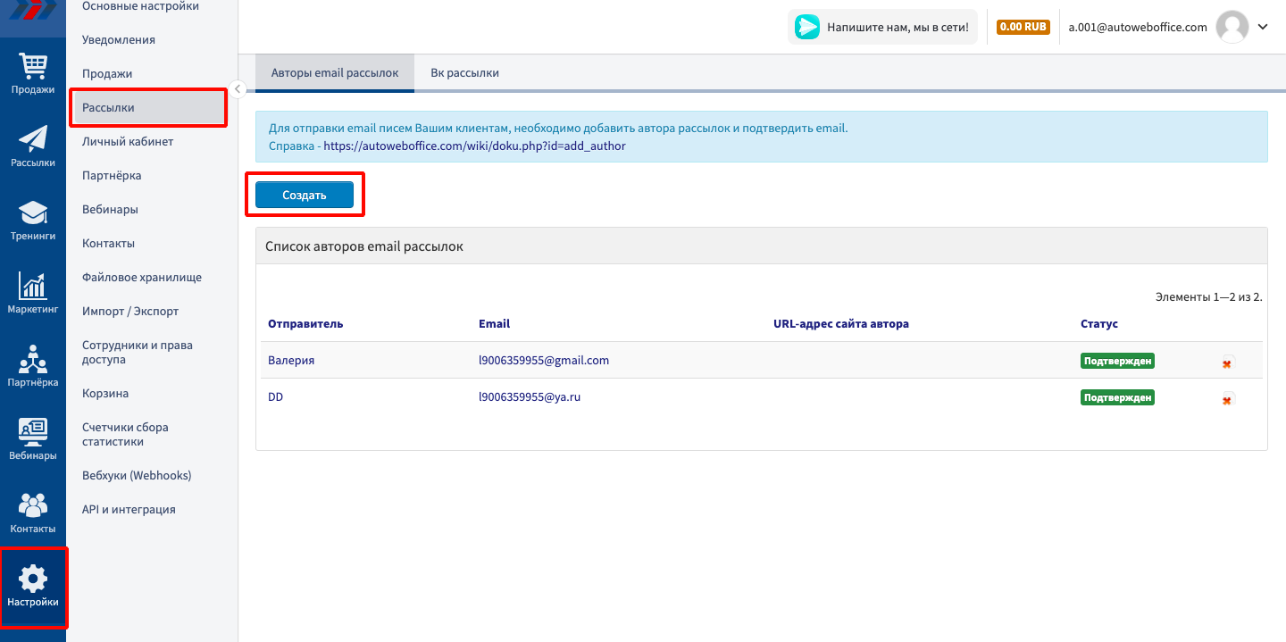Sort by Статус column header
Screen dimensions: 1286x642
(1099, 323)
